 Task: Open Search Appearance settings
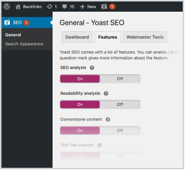(24, 44)
